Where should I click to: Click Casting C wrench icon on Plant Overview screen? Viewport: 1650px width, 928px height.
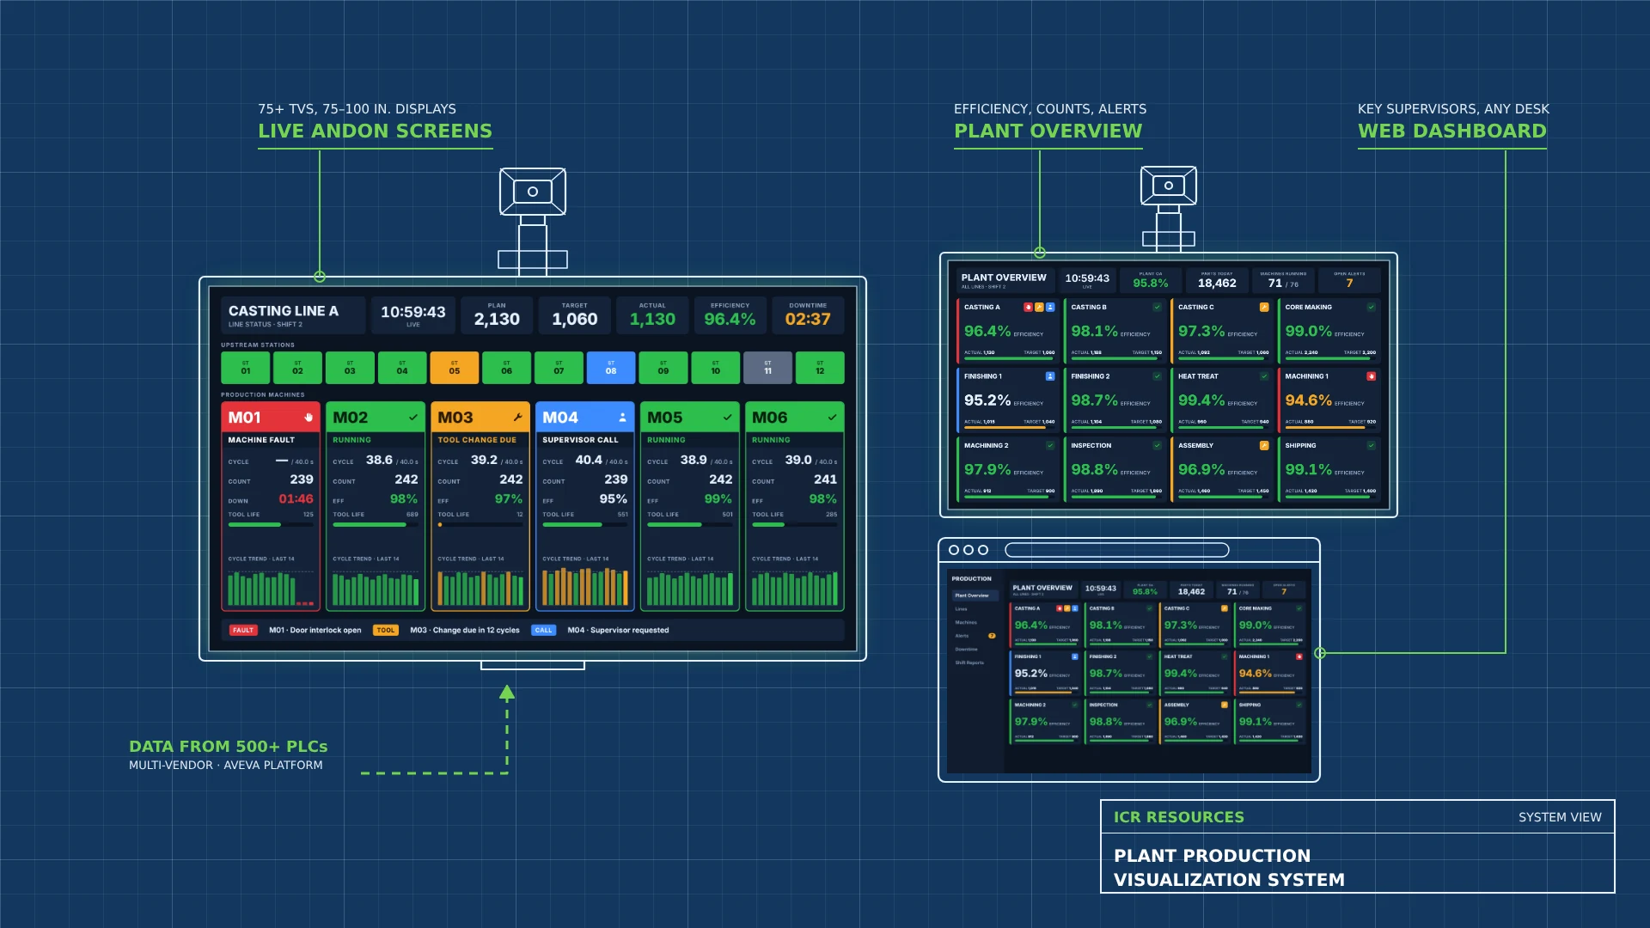[1264, 307]
